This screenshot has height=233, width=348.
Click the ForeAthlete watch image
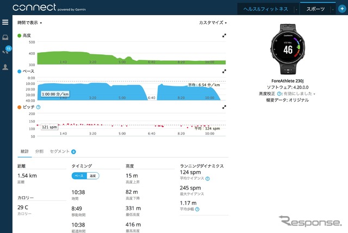coord(288,49)
